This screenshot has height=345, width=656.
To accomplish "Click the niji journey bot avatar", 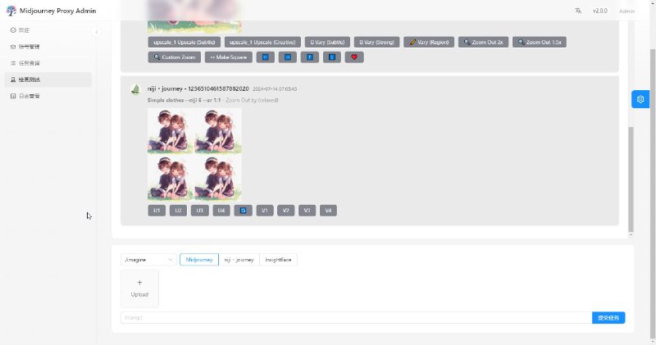I will coord(135,89).
